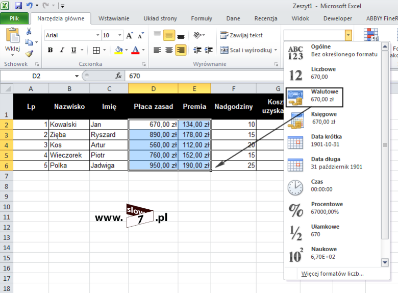Toggle middle vertical alignment
The width and height of the screenshot is (398, 293).
tap(169, 35)
